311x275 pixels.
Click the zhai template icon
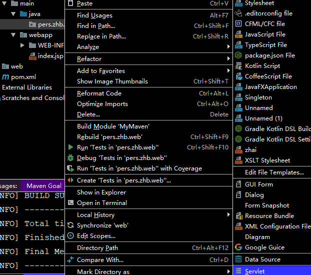(x=238, y=150)
